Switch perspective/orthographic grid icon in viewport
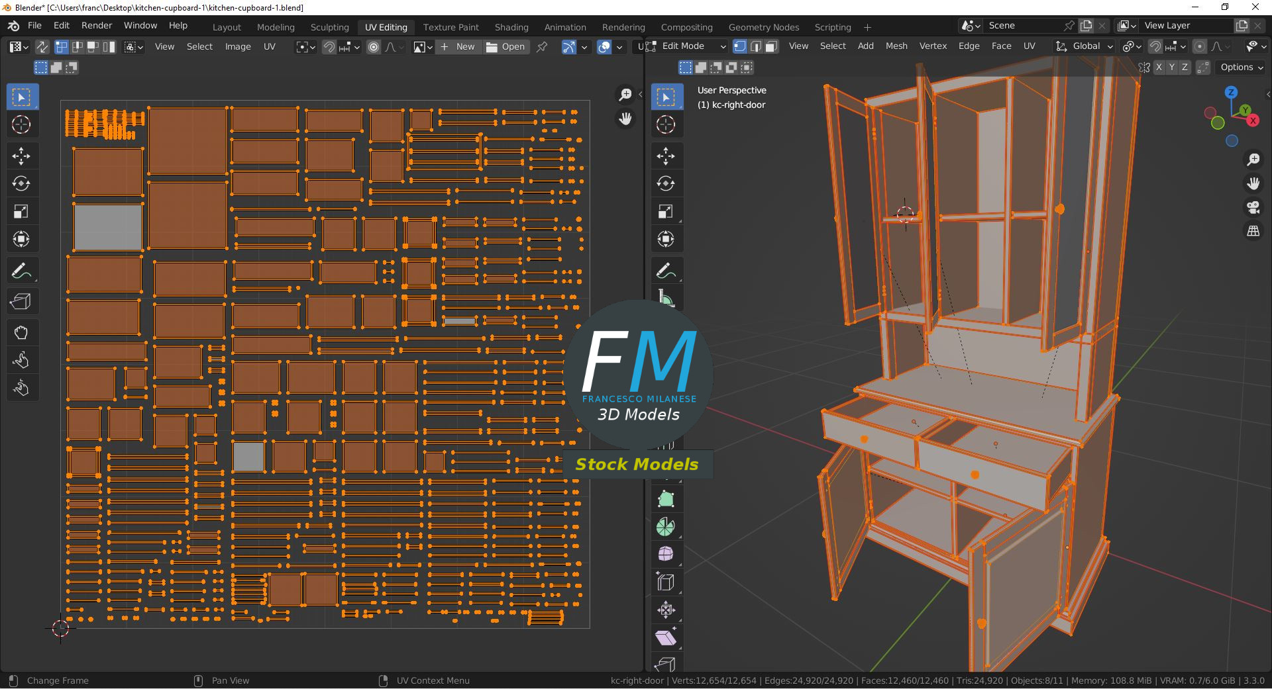The height and width of the screenshot is (689, 1272). (x=1253, y=231)
